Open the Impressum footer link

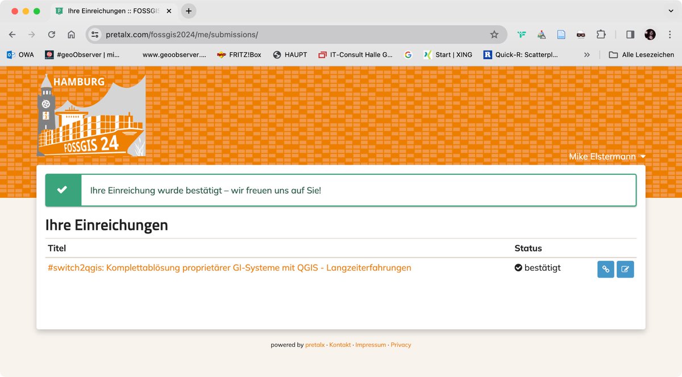coord(371,345)
